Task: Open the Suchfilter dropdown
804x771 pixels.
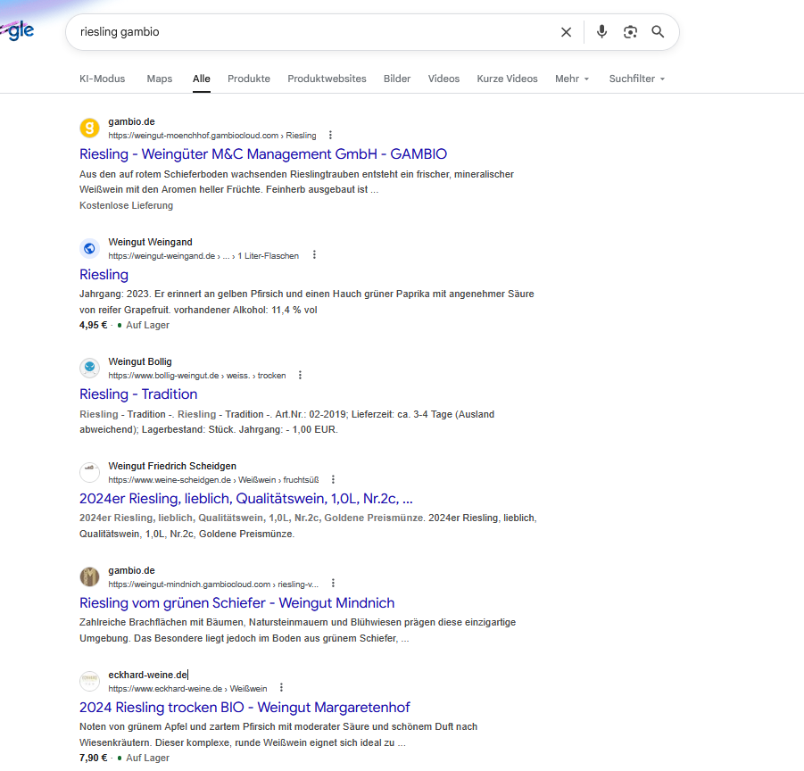Action: [637, 79]
